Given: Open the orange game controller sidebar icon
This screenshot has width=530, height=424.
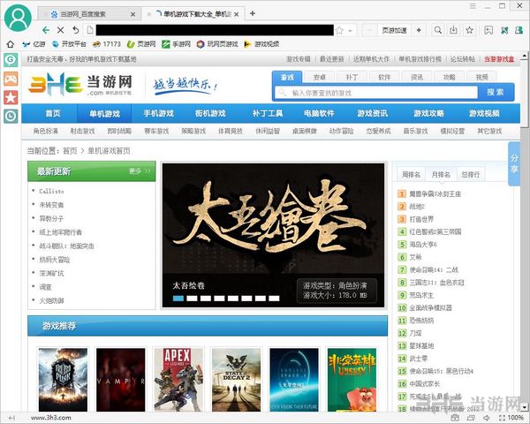Looking at the screenshot, I should tap(11, 79).
